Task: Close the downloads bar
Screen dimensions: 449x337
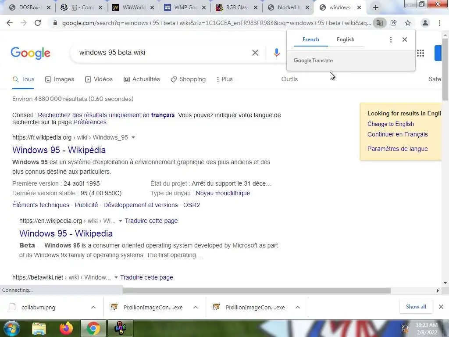Action: [441, 307]
